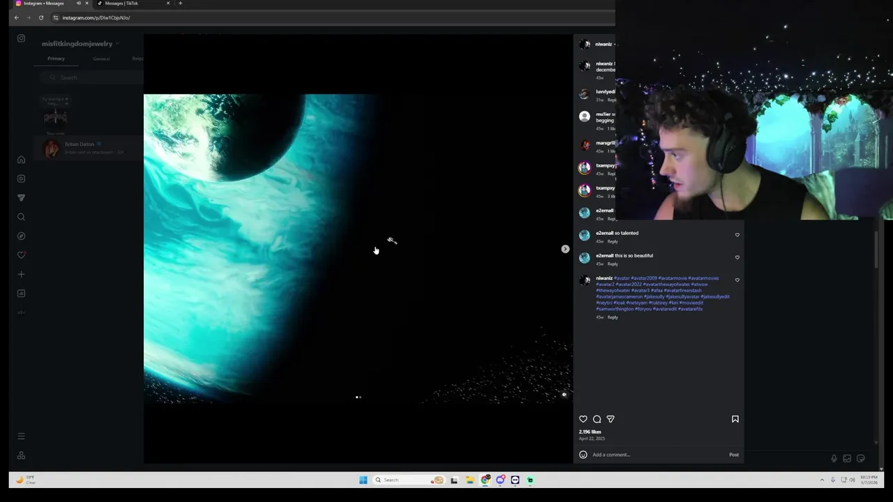
Task: Close the Messages | TikTok tab
Action: point(168,3)
